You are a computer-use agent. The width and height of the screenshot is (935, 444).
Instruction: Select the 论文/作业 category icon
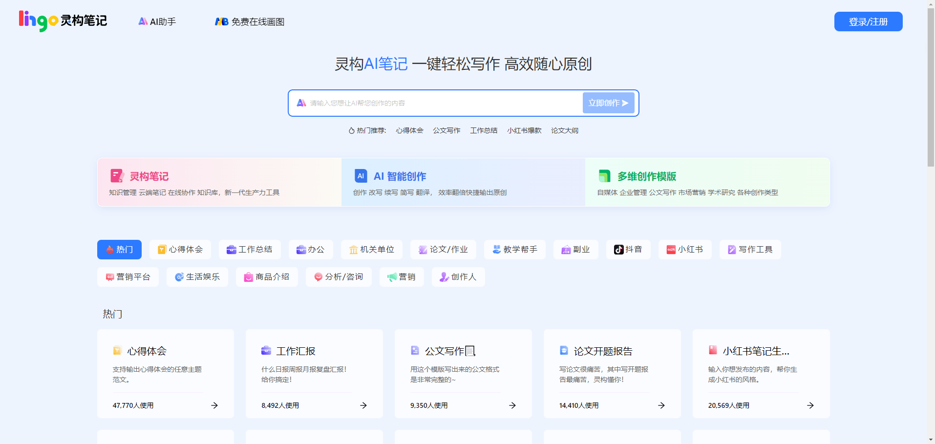pyautogui.click(x=422, y=250)
